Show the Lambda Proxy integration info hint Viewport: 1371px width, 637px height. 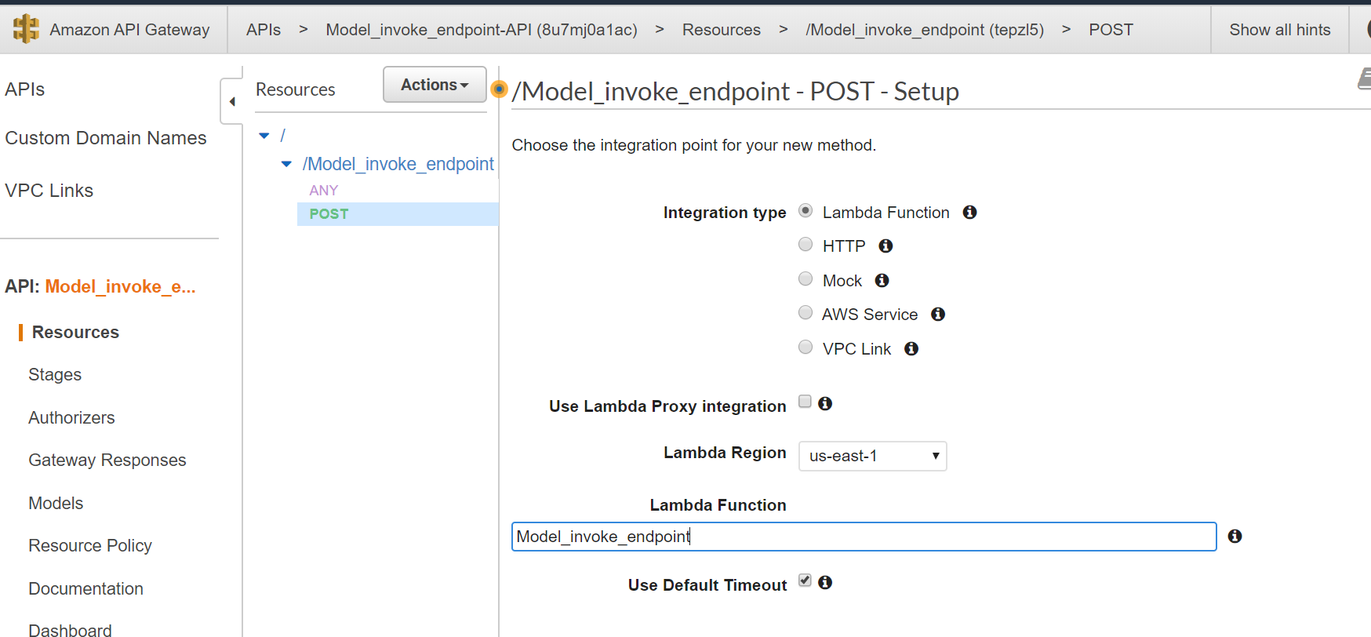(x=825, y=403)
